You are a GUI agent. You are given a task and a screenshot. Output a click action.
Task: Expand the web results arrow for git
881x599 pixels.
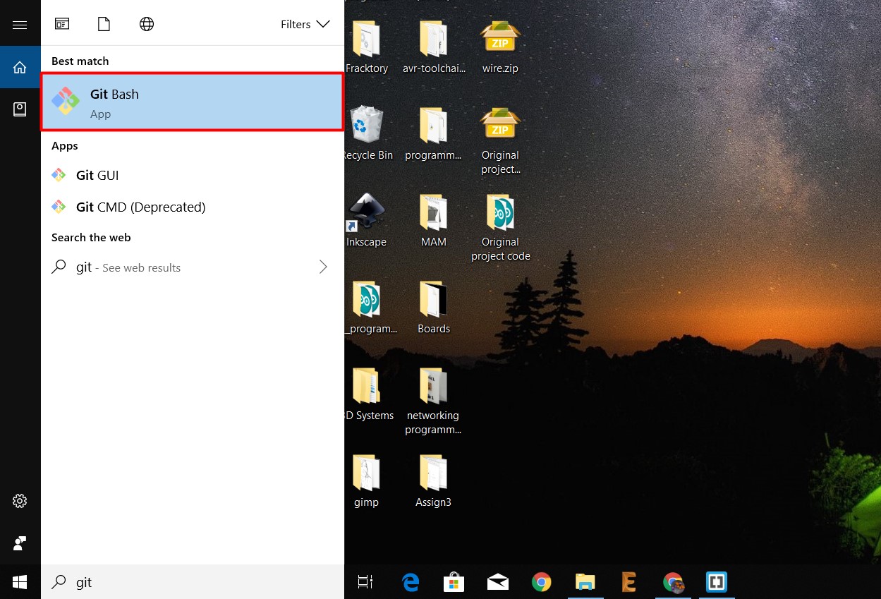(x=324, y=267)
